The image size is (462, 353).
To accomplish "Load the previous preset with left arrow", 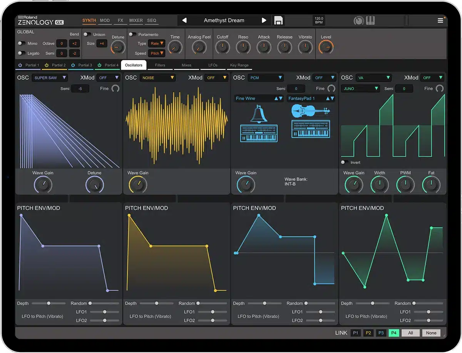I will [184, 20].
